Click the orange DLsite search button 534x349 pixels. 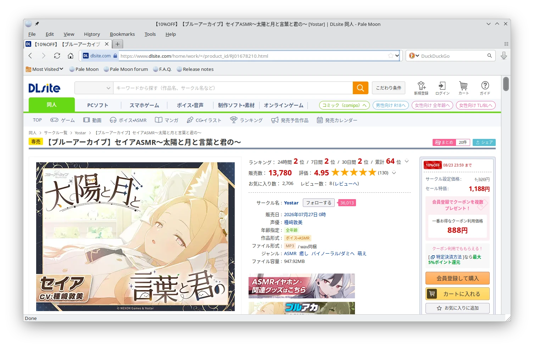click(360, 88)
